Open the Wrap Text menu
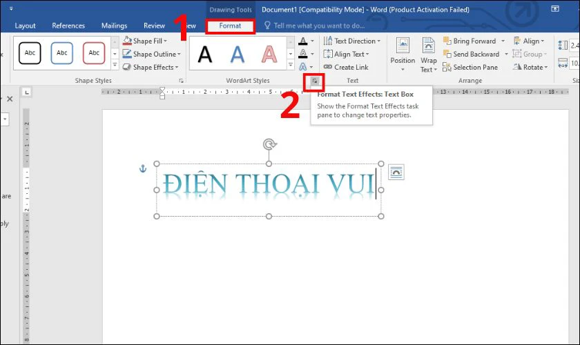This screenshot has height=345, width=580. [x=429, y=55]
